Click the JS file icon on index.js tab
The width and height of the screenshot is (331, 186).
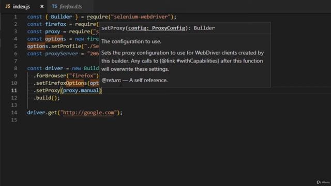[x=8, y=6]
